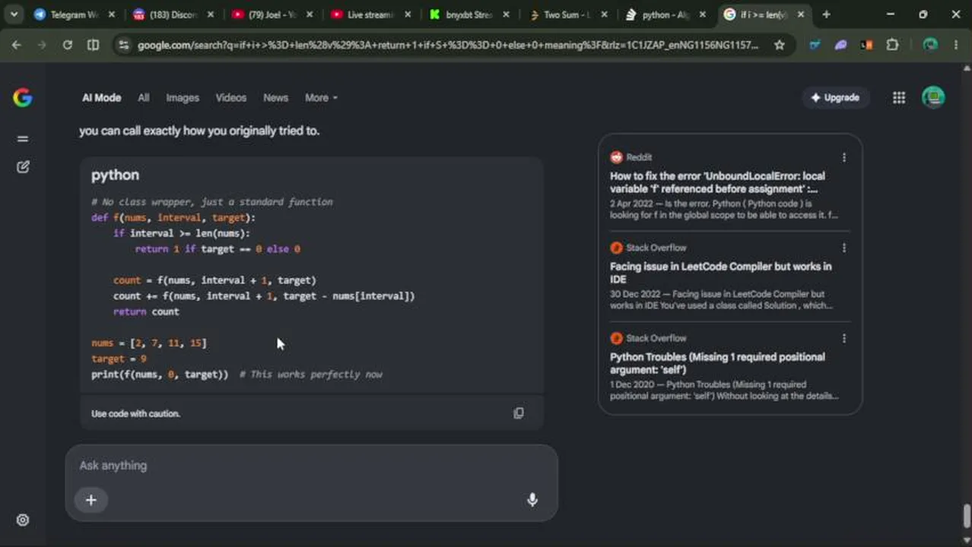Expand the More search filters

click(x=321, y=97)
